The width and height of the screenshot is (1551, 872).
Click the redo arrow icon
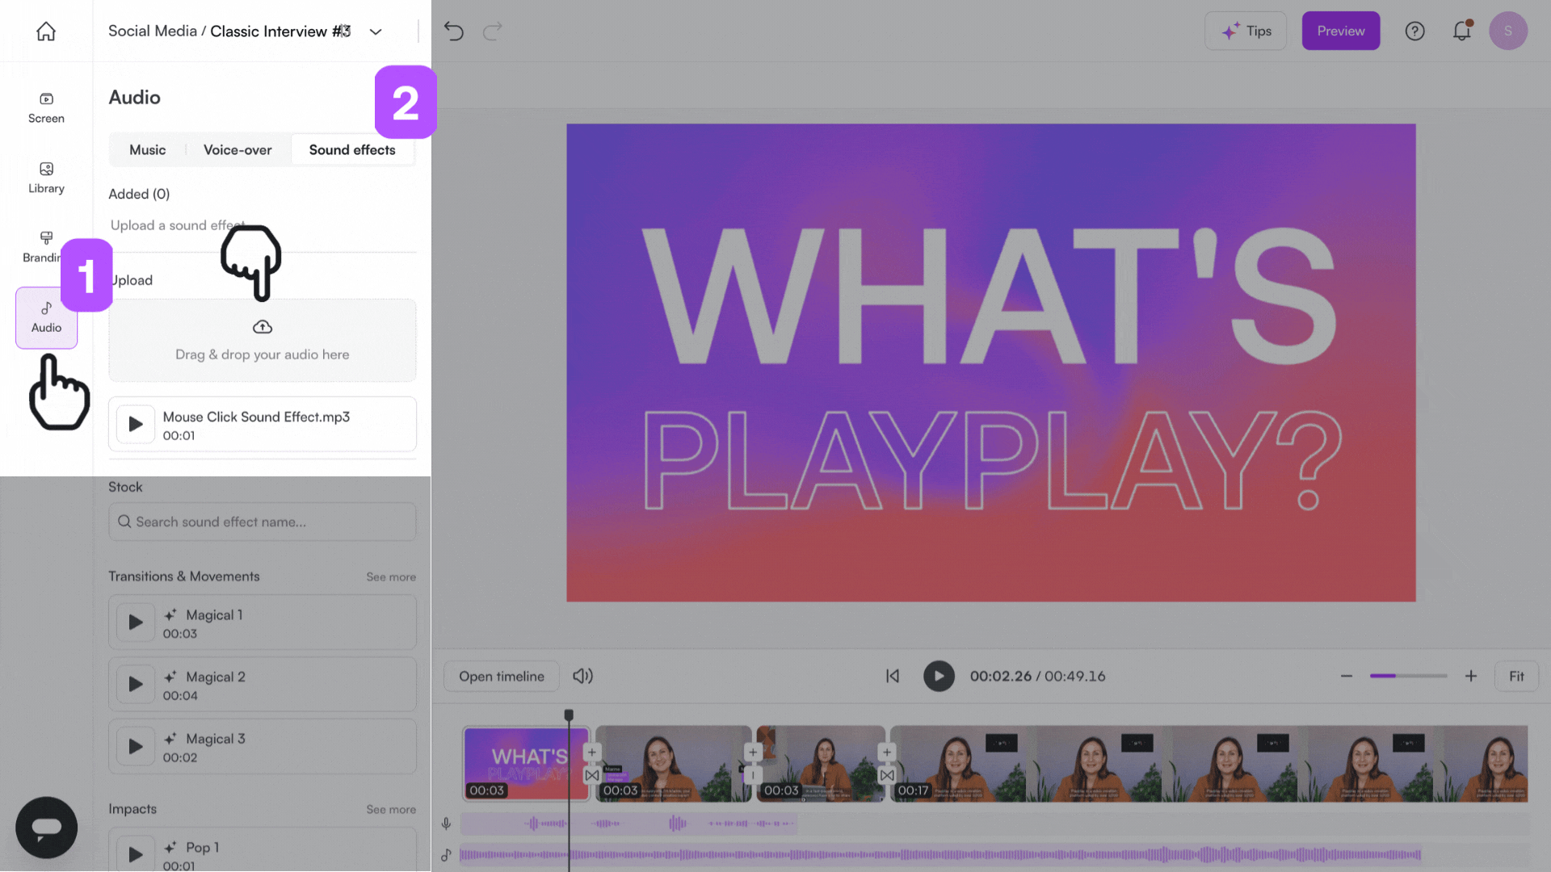492,31
